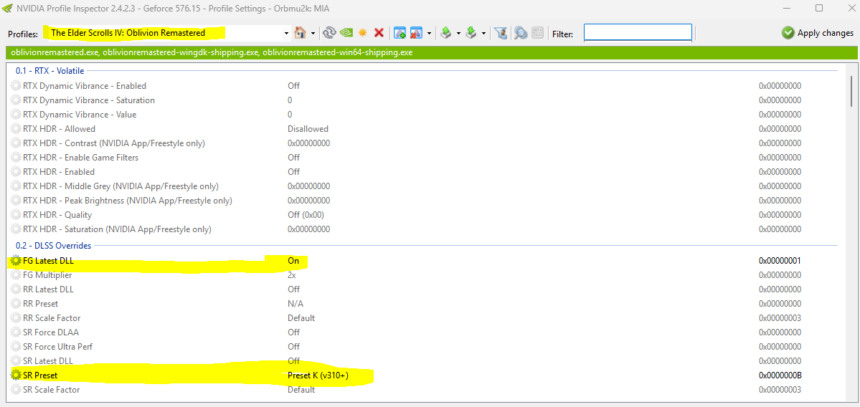Click gear icon beside FG Multiplier
This screenshot has width=860, height=407.
click(x=16, y=275)
